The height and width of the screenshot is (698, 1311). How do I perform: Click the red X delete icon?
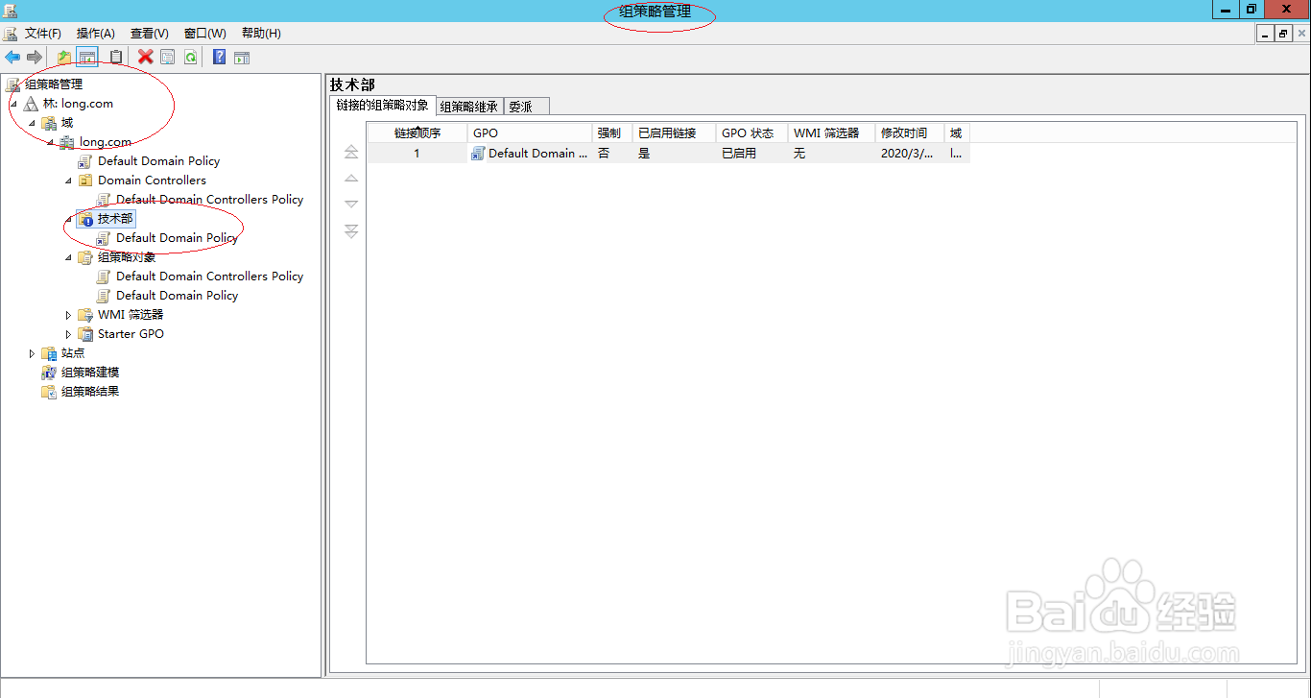tap(146, 57)
